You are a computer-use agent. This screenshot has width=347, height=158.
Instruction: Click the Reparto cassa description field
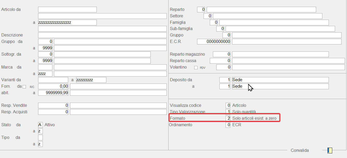point(288,61)
